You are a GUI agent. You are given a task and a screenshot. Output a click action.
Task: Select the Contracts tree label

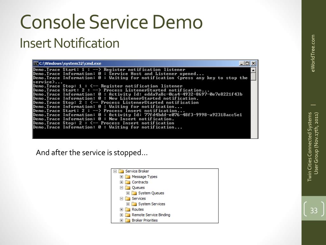coord(140,182)
